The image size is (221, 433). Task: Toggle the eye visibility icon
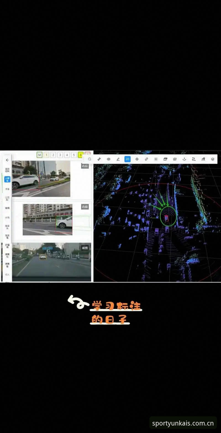tap(109, 159)
